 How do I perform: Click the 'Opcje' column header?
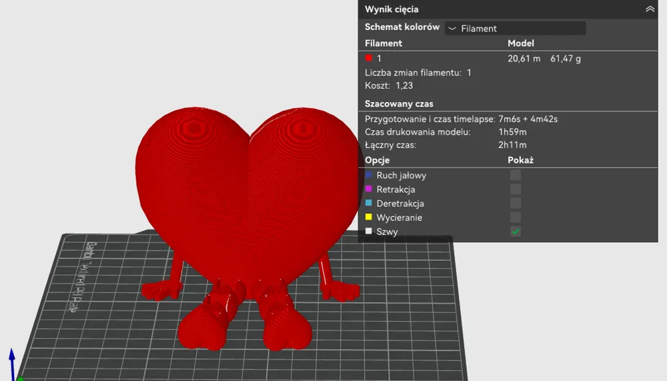377,161
